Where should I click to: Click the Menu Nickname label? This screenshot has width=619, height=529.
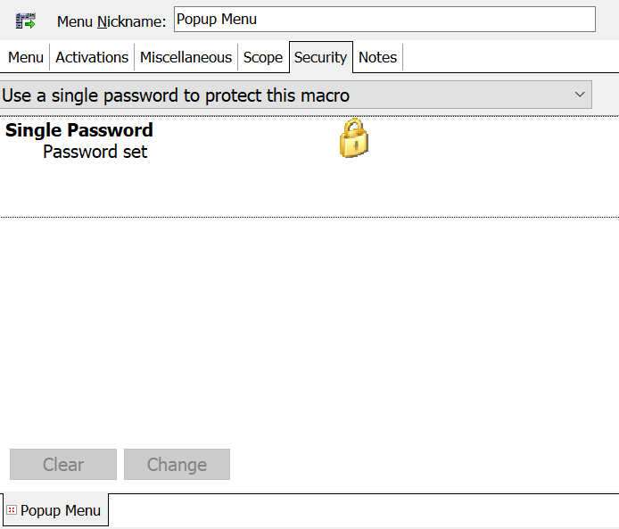click(111, 21)
